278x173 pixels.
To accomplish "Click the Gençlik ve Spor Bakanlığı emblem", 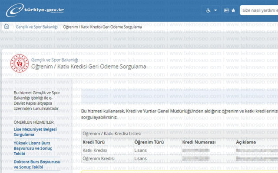I will (x=20, y=63).
